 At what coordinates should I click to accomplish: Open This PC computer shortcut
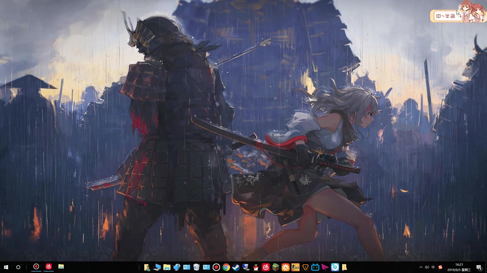pyautogui.click(x=157, y=267)
